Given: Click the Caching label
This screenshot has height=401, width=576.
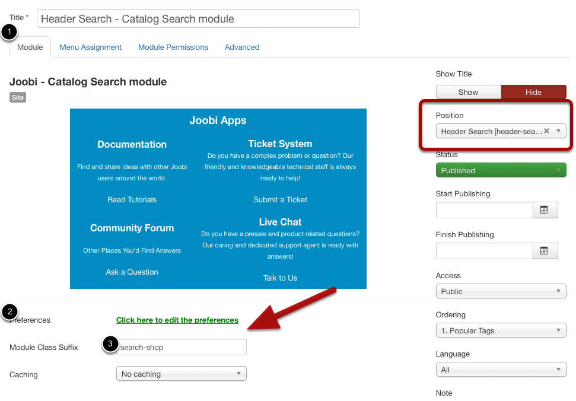Looking at the screenshot, I should click(24, 374).
